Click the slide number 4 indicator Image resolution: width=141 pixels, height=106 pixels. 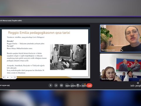[8, 77]
